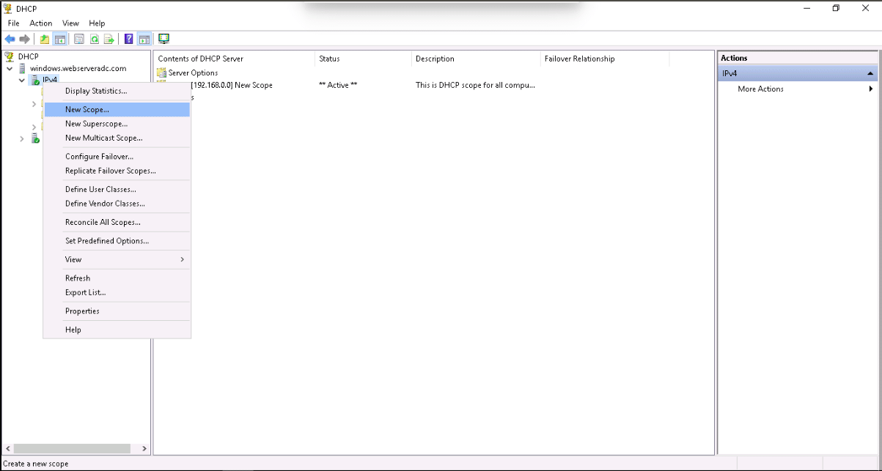This screenshot has width=882, height=471.
Task: Select New Multicast Scope... option
Action: [117, 138]
